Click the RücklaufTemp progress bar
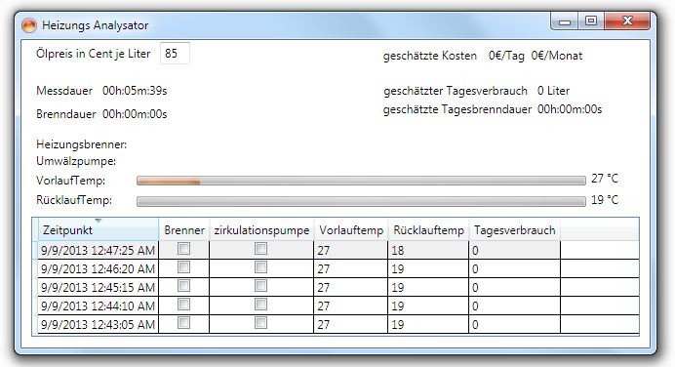Image resolution: width=675 pixels, height=367 pixels. (x=361, y=201)
